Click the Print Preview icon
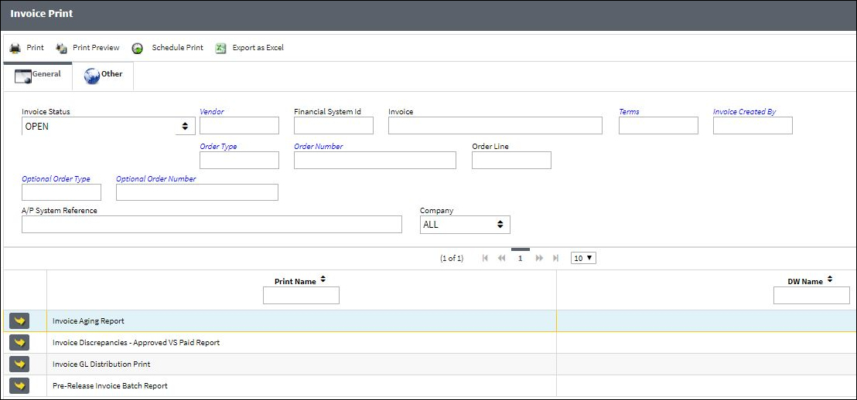This screenshot has height=400, width=857. pyautogui.click(x=61, y=48)
